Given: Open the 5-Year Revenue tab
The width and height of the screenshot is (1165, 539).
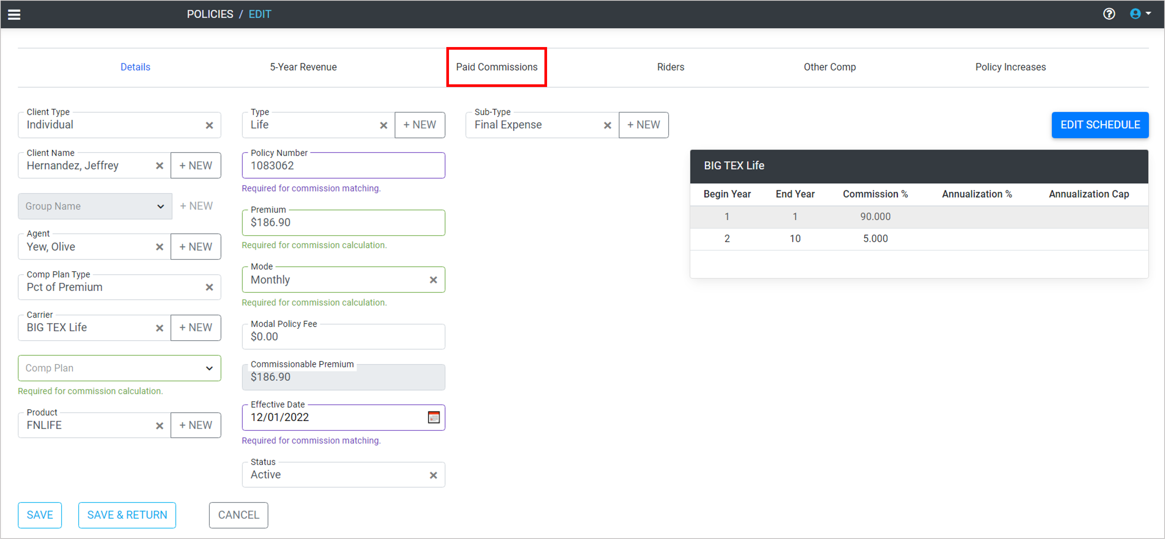Looking at the screenshot, I should pos(303,67).
